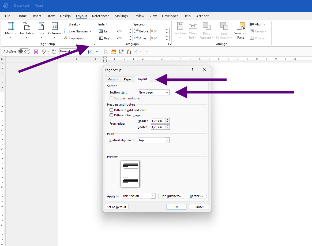This screenshot has height=246, width=312.
Task: Open the Orientation menu
Action: pyautogui.click(x=27, y=30)
